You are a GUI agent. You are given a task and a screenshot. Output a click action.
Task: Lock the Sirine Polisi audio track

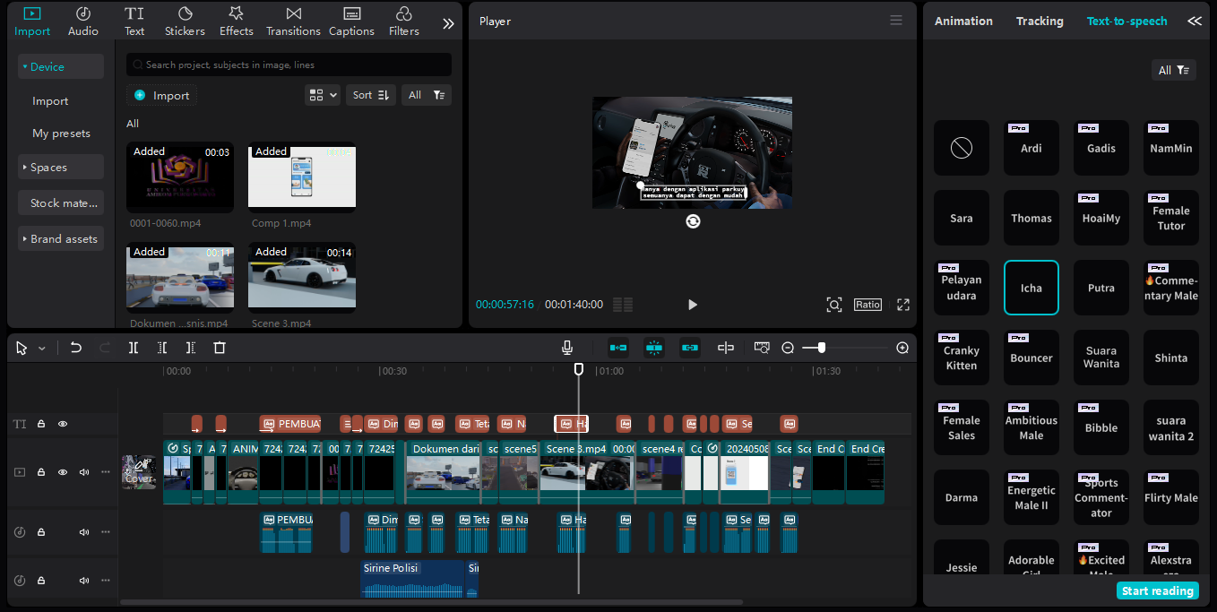coord(41,581)
